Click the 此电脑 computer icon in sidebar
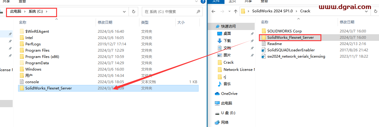The height and width of the screenshot is (127, 379). 217,103
